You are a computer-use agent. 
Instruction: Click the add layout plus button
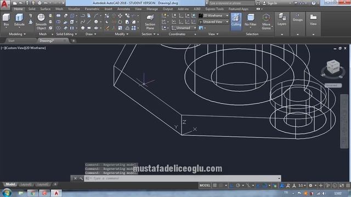[55, 184]
